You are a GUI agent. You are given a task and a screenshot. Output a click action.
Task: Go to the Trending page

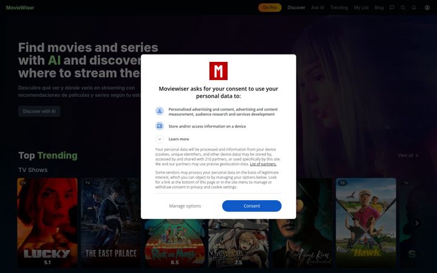(x=339, y=7)
